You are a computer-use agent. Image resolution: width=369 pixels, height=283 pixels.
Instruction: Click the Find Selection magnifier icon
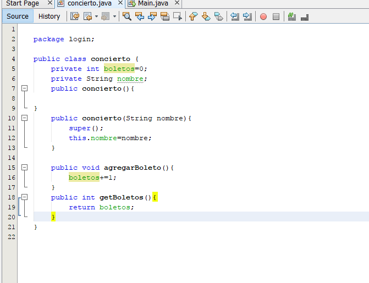[x=127, y=16]
